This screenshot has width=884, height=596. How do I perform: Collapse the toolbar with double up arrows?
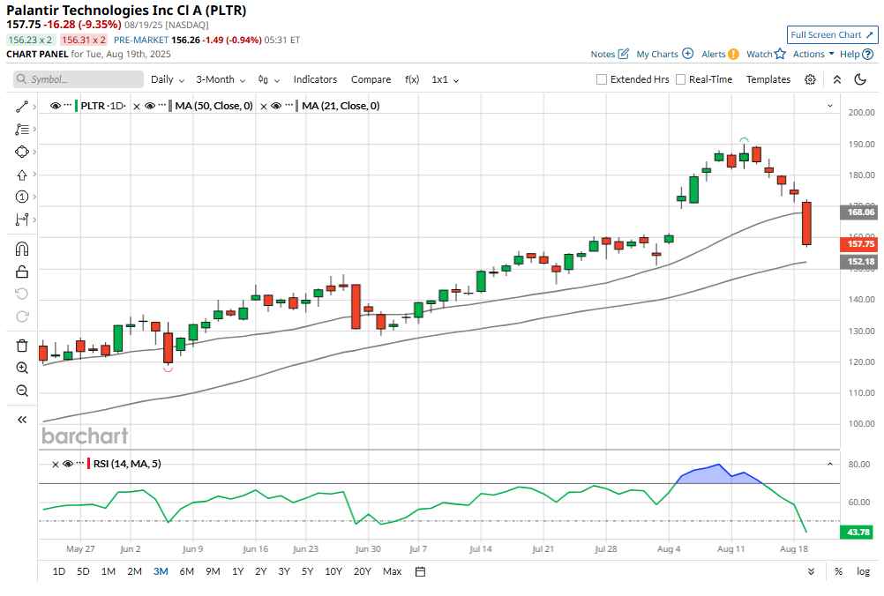coord(837,79)
